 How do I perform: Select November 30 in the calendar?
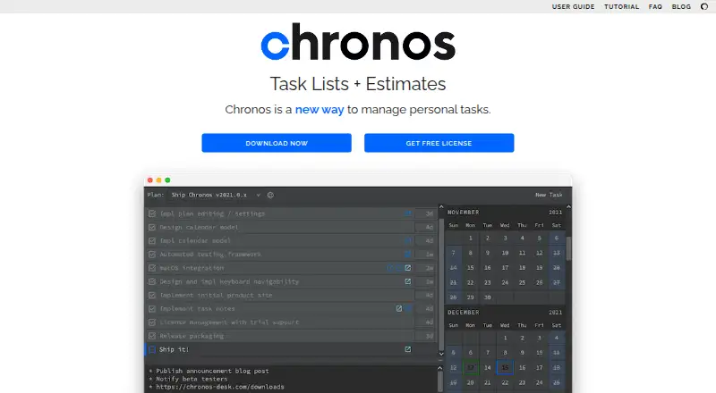click(488, 297)
